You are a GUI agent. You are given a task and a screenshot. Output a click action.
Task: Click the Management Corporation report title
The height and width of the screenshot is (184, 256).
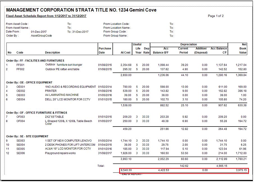pos(81,10)
